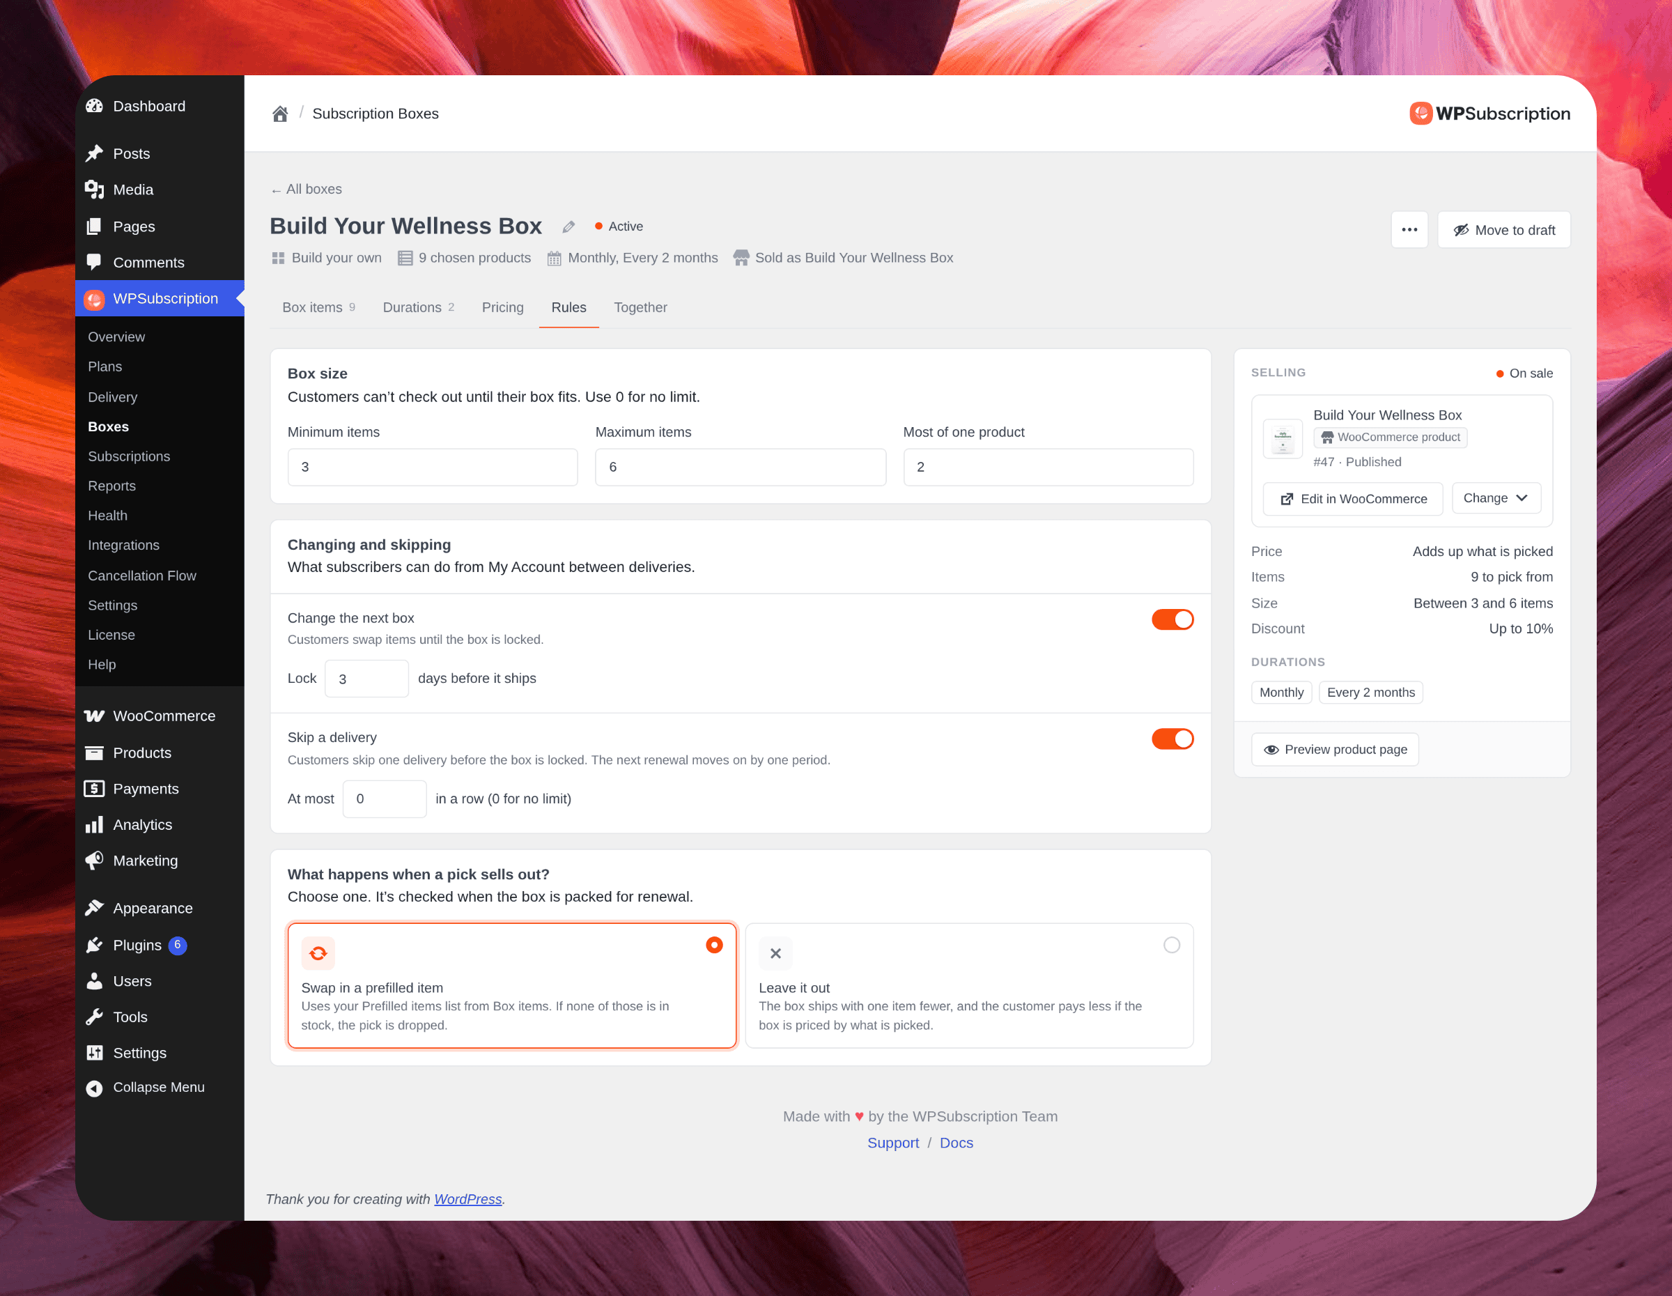Expand the Change dropdown in Selling panel
The height and width of the screenshot is (1296, 1672).
(x=1496, y=498)
